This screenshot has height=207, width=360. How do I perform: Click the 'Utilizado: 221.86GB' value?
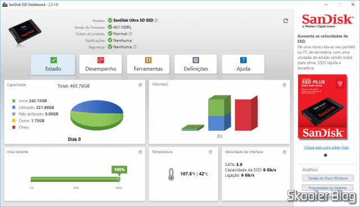(x=37, y=107)
